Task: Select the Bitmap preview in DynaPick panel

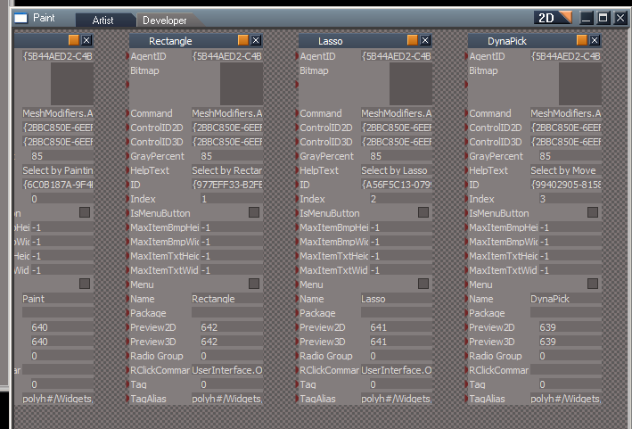Action: (580, 84)
